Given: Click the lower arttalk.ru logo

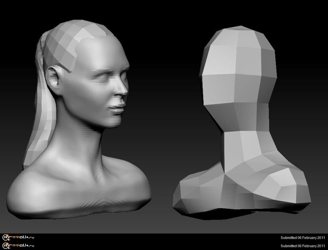Looking at the screenshot, I should pyautogui.click(x=18, y=246).
